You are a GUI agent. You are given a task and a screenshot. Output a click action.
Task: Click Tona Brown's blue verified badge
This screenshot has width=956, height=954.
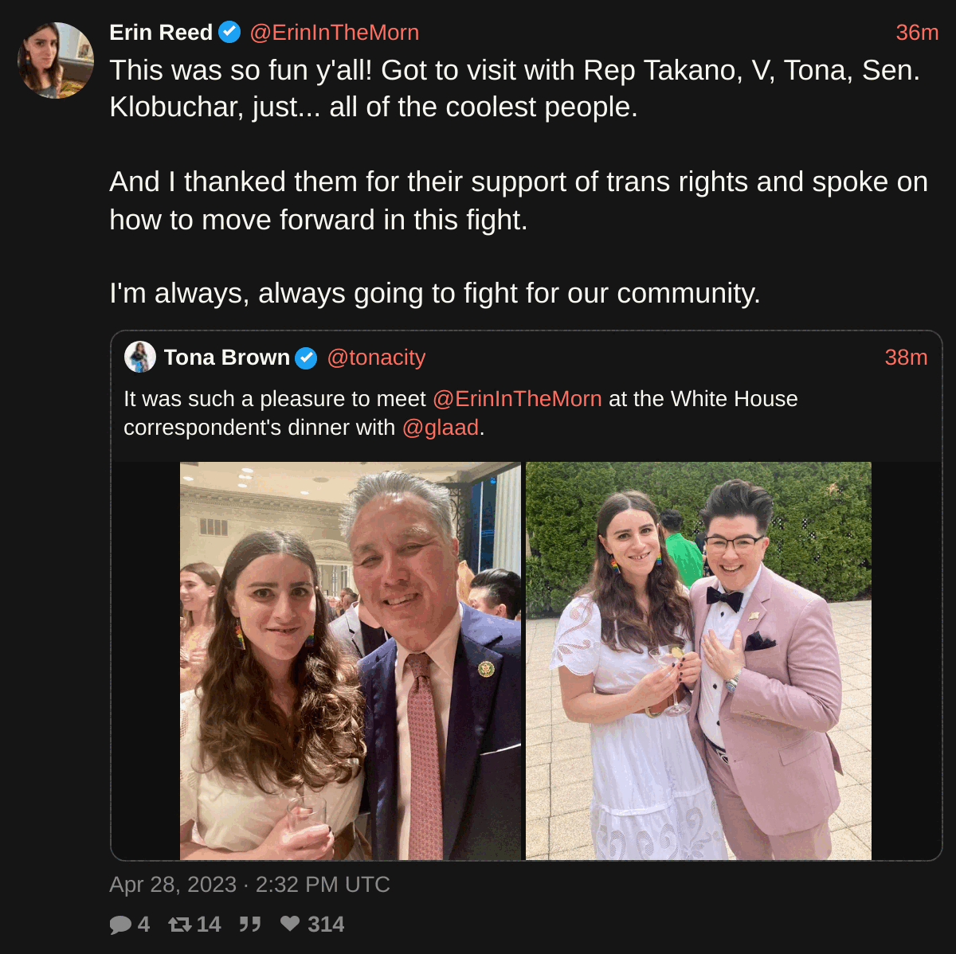coord(306,358)
